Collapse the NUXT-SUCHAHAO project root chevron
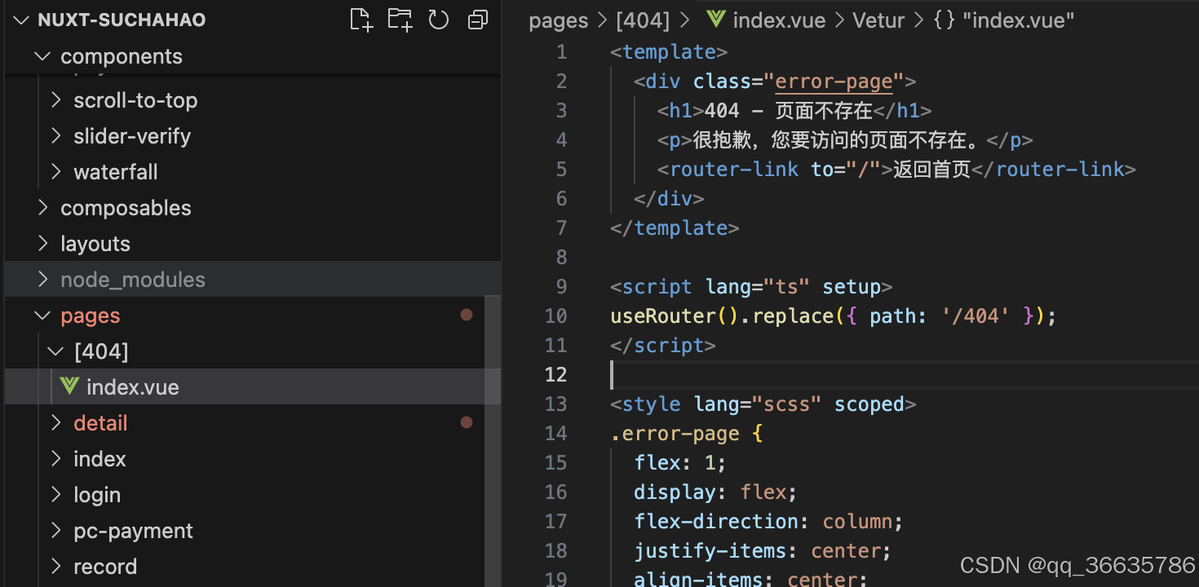1199x587 pixels. (22, 20)
